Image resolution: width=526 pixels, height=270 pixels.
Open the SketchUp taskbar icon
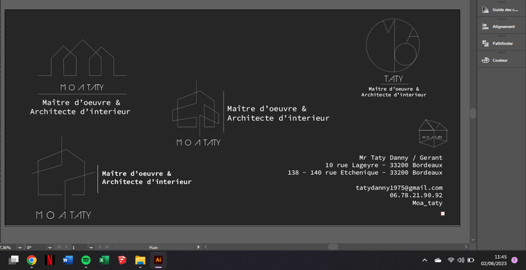pos(122,260)
